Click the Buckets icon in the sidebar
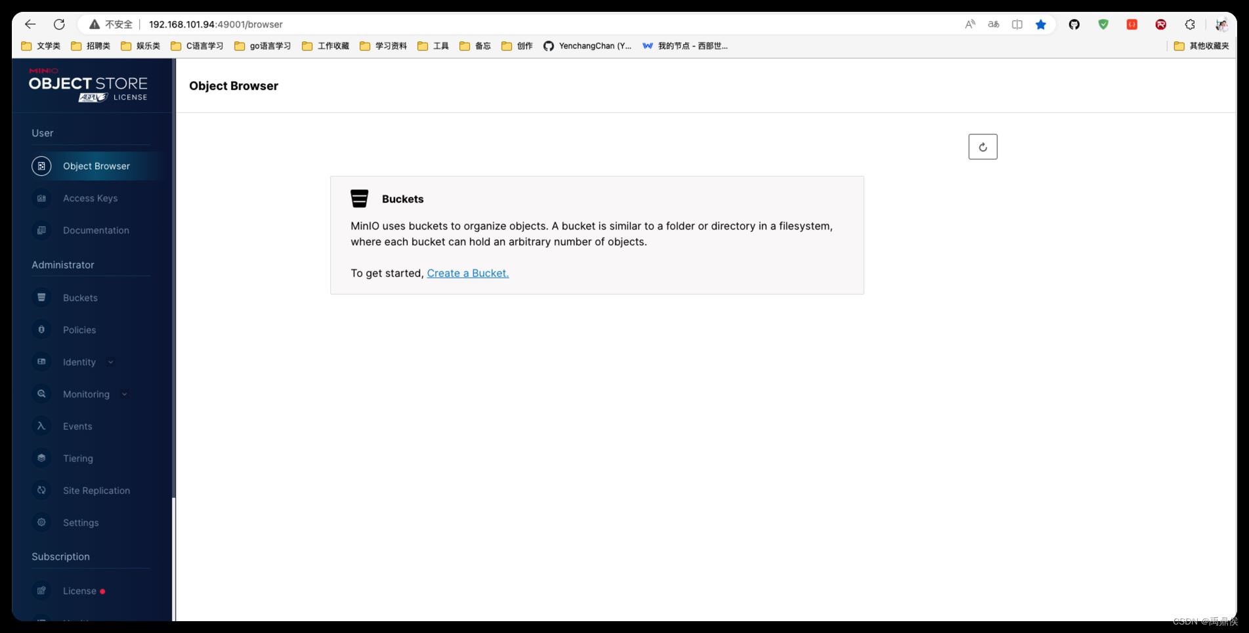This screenshot has height=633, width=1249. click(41, 297)
